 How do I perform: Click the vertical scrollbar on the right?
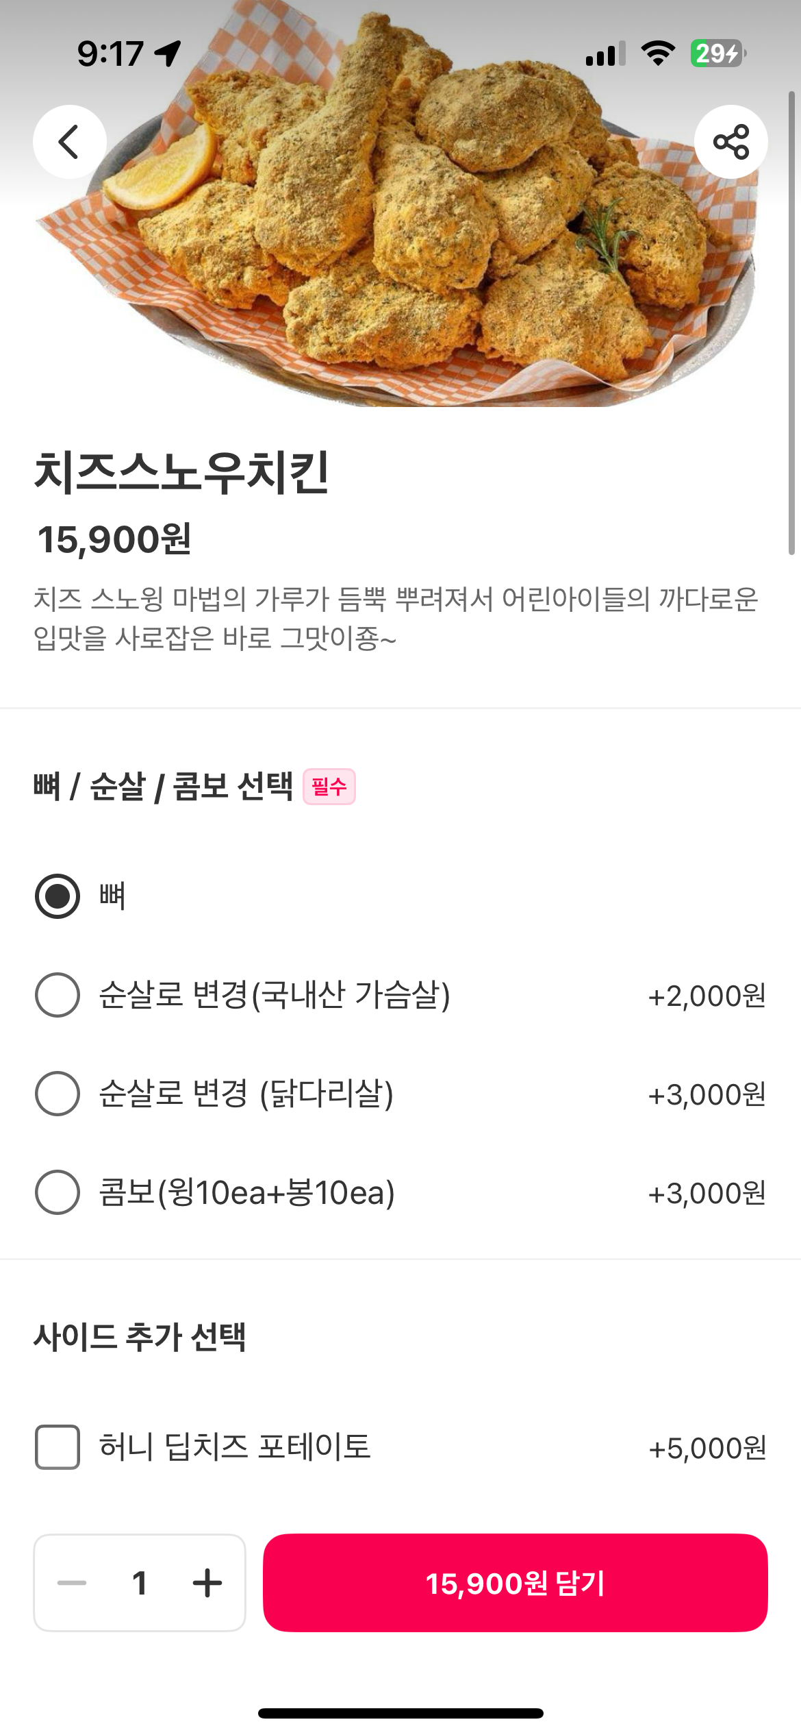pos(791,322)
